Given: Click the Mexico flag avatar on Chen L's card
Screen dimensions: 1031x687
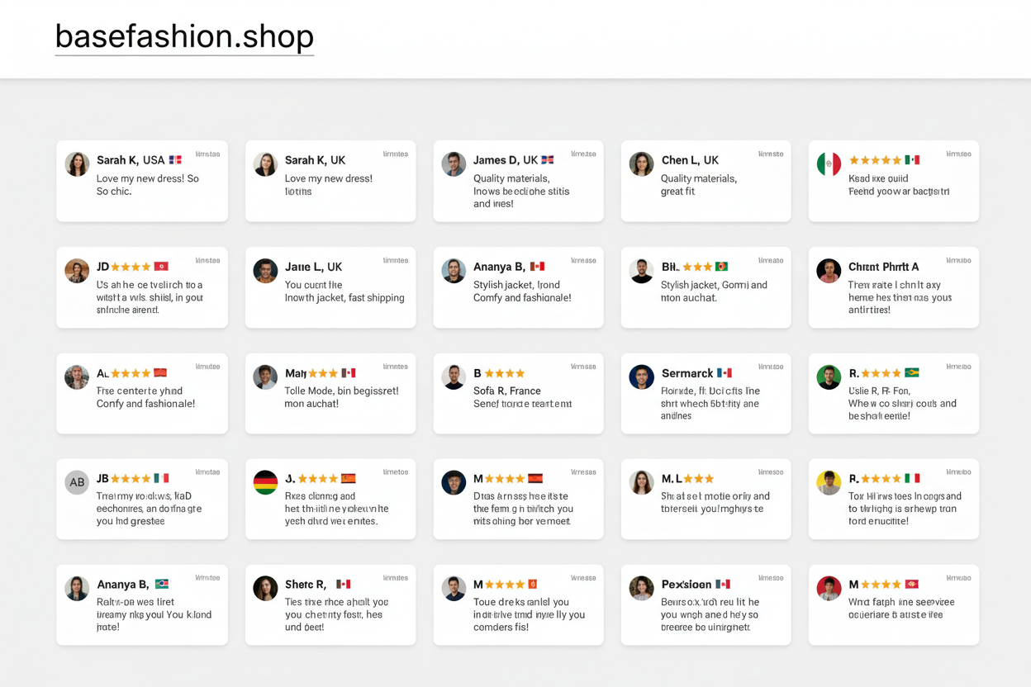Looking at the screenshot, I should tap(829, 163).
